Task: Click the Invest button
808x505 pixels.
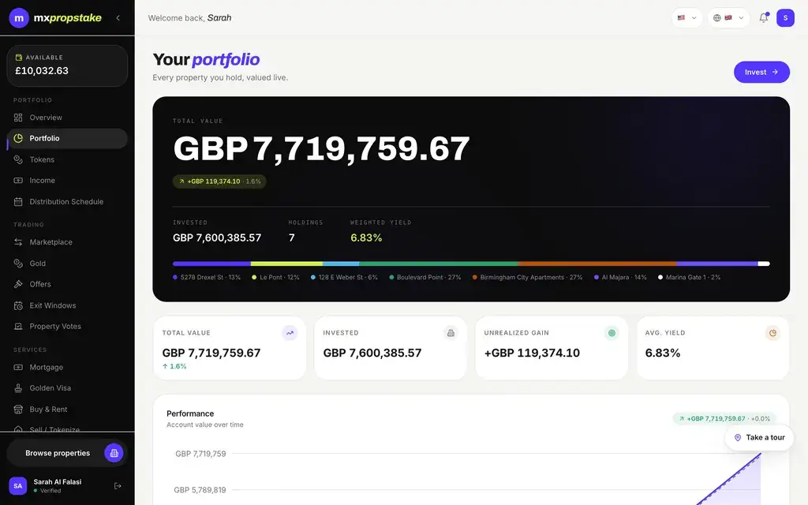Action: (761, 72)
